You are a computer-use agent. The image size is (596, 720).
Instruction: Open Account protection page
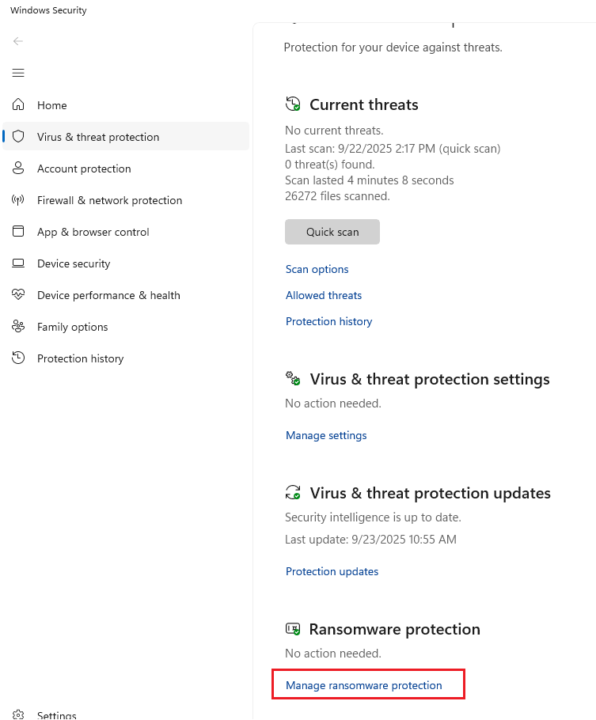(x=126, y=169)
